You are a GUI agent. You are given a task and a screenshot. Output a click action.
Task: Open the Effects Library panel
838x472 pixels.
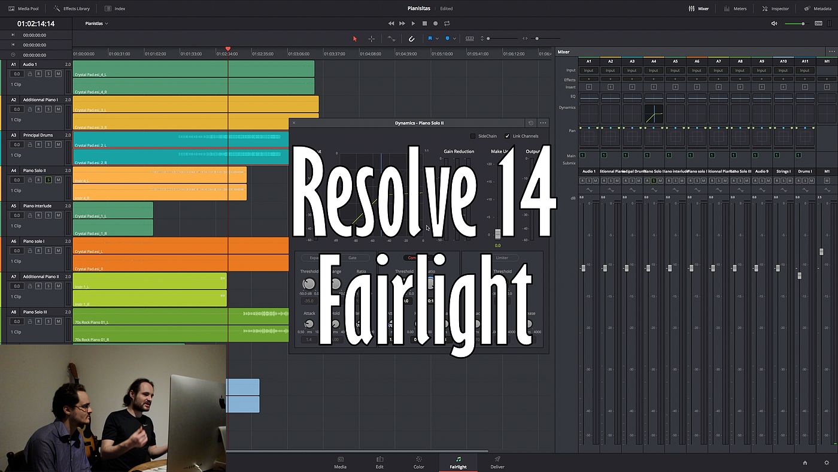[72, 8]
